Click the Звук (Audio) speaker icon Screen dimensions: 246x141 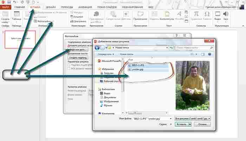(x=226, y=14)
